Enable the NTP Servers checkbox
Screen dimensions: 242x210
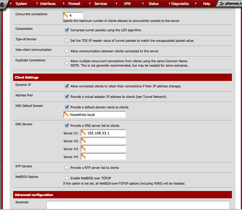pyautogui.click(x=67, y=168)
